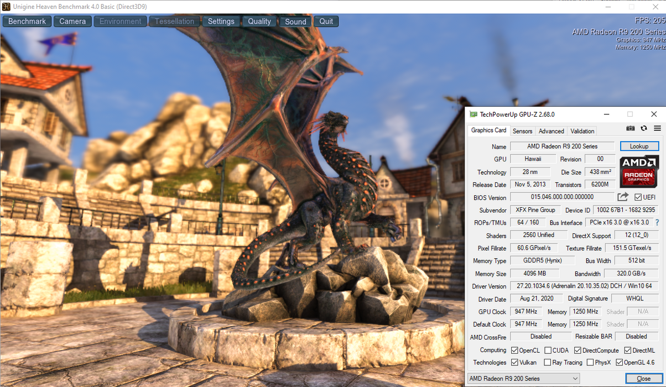Screen dimensions: 666x387
Task: Click Quit in Heaven Benchmark
Action: [326, 22]
